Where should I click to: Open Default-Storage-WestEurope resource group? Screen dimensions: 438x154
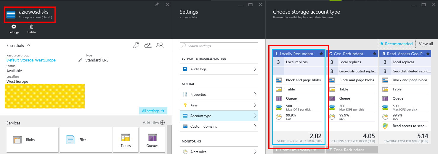pyautogui.click(x=31, y=60)
